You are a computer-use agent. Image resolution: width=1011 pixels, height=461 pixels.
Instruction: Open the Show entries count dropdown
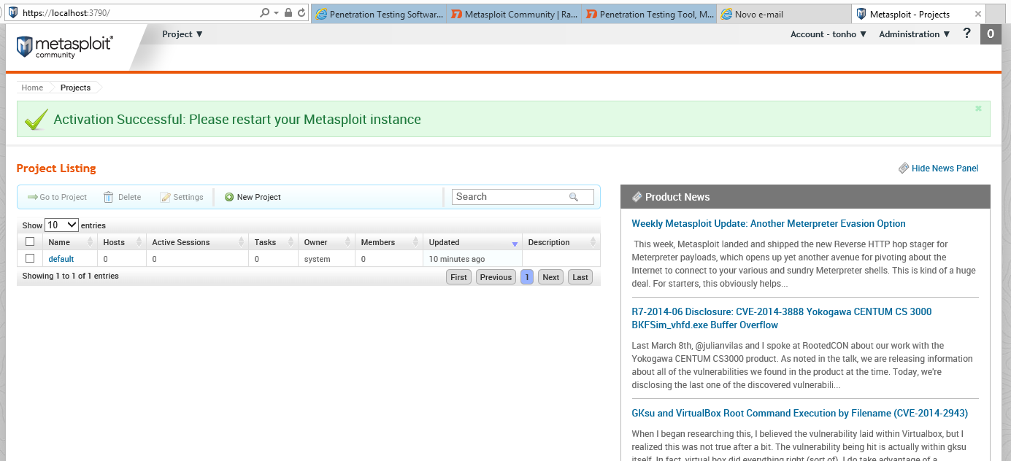pos(61,225)
